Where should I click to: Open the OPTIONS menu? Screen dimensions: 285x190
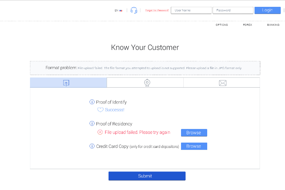point(222,25)
